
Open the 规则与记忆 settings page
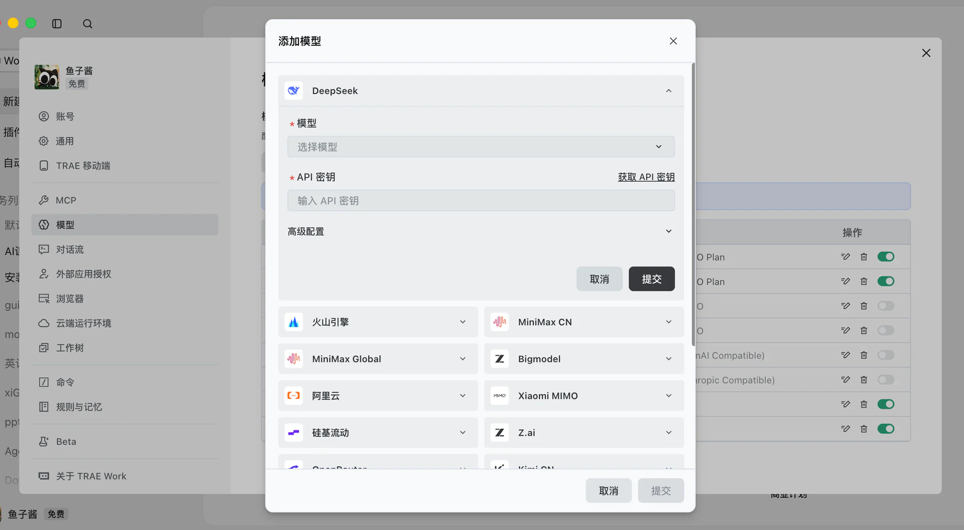[125, 407]
